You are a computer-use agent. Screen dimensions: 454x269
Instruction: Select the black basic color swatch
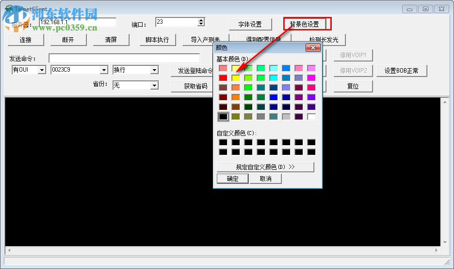click(x=223, y=117)
